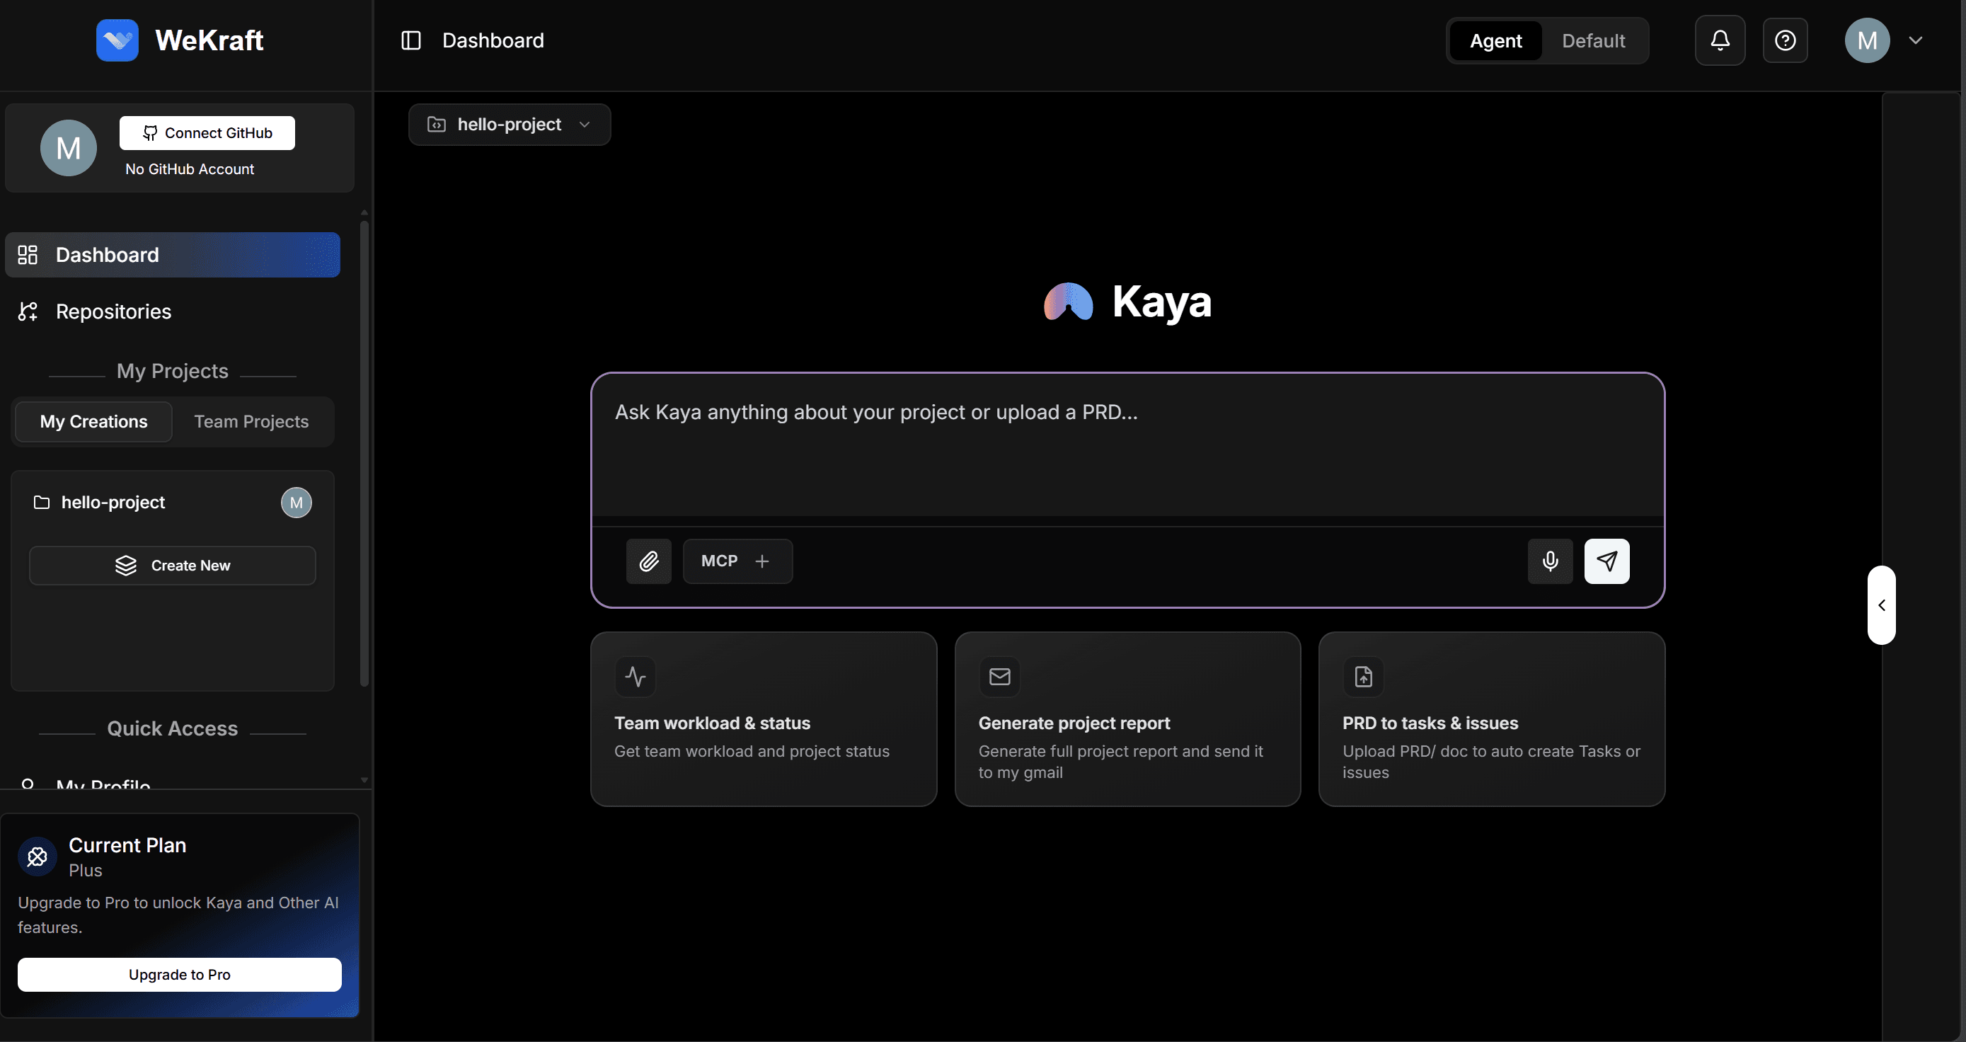Select the Team Projects tab

[251, 421]
